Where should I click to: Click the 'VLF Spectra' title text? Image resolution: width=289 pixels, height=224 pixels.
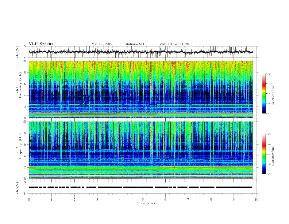tap(41, 44)
